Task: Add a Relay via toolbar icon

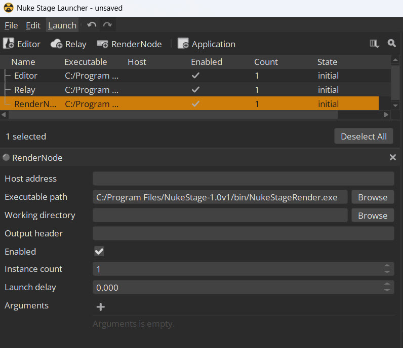Action: click(x=57, y=44)
